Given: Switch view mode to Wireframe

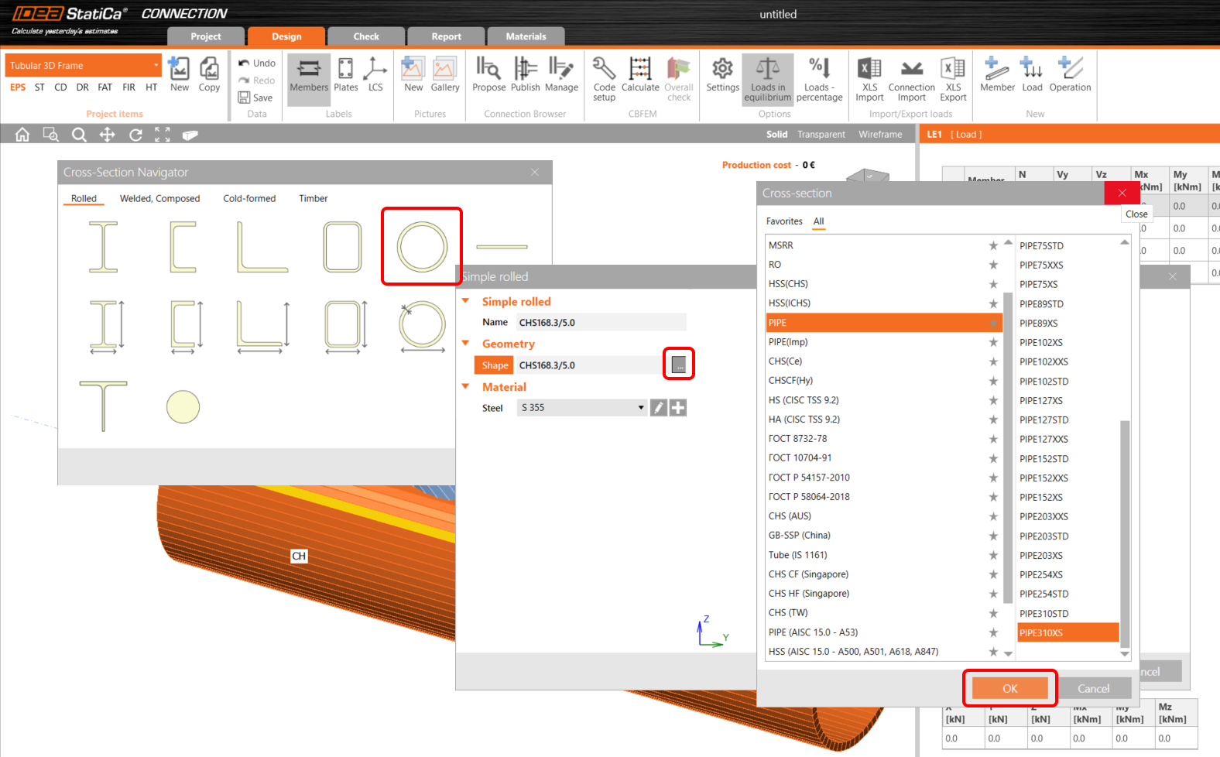Looking at the screenshot, I should tap(880, 135).
